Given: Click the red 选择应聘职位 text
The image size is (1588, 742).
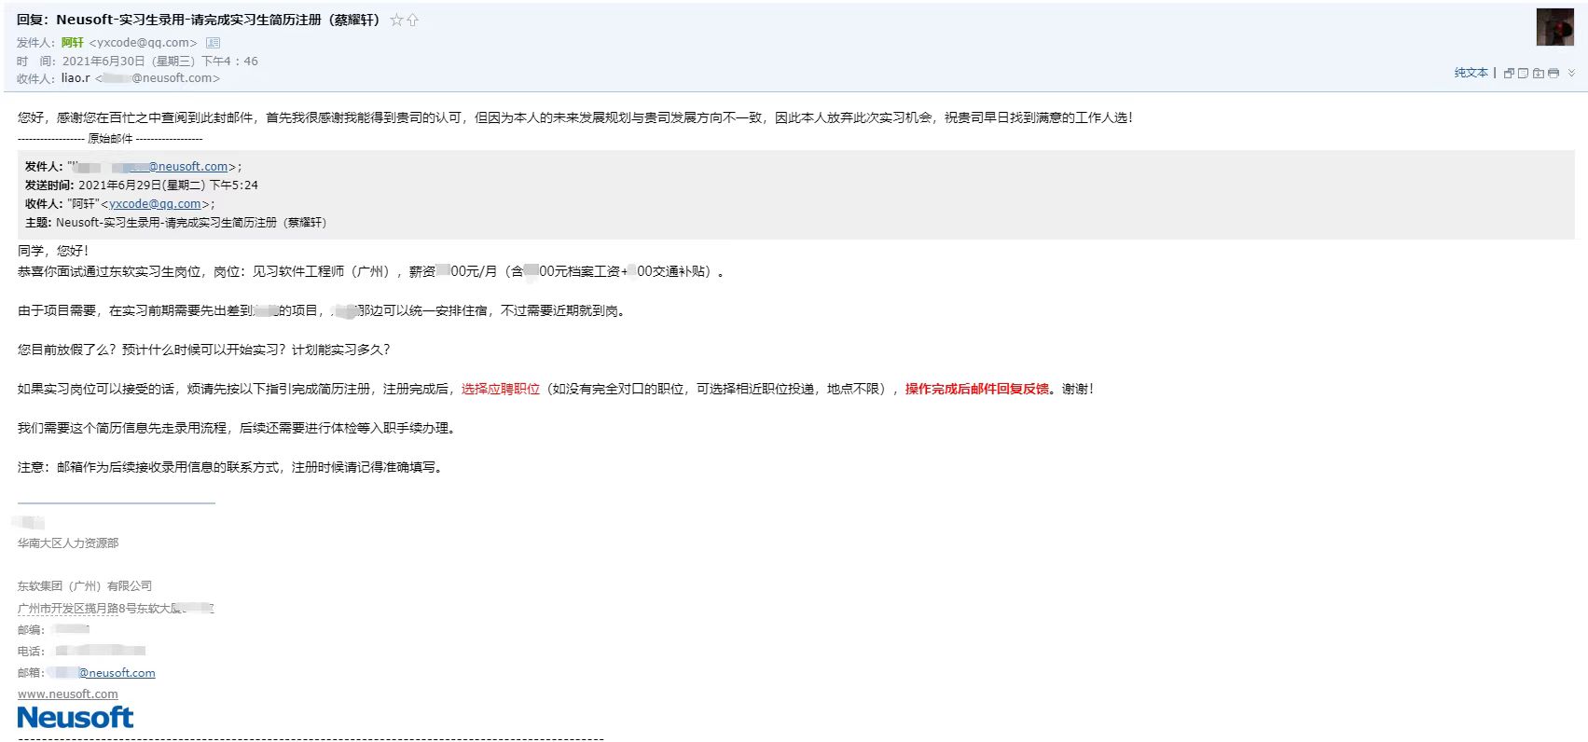Looking at the screenshot, I should (x=501, y=389).
